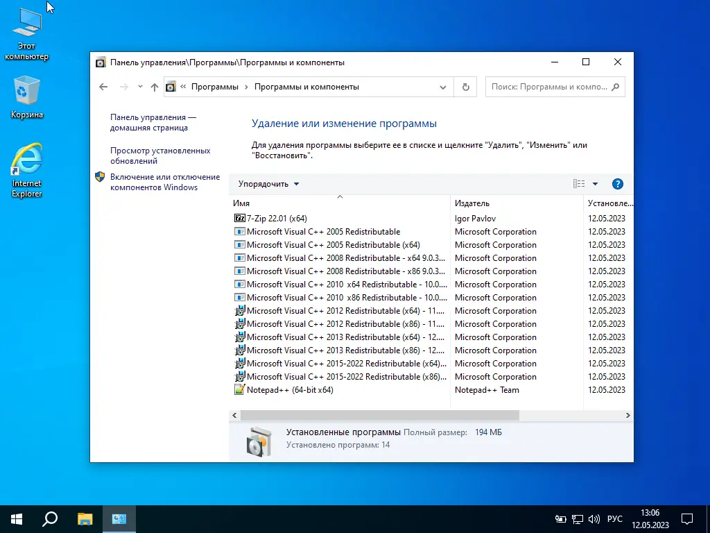Click the Back navigation arrow
Image resolution: width=710 pixels, height=533 pixels.
(103, 87)
